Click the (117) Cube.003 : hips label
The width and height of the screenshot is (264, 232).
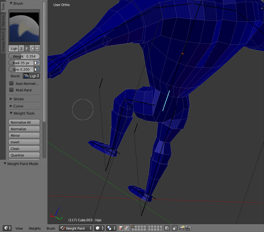pos(85,220)
